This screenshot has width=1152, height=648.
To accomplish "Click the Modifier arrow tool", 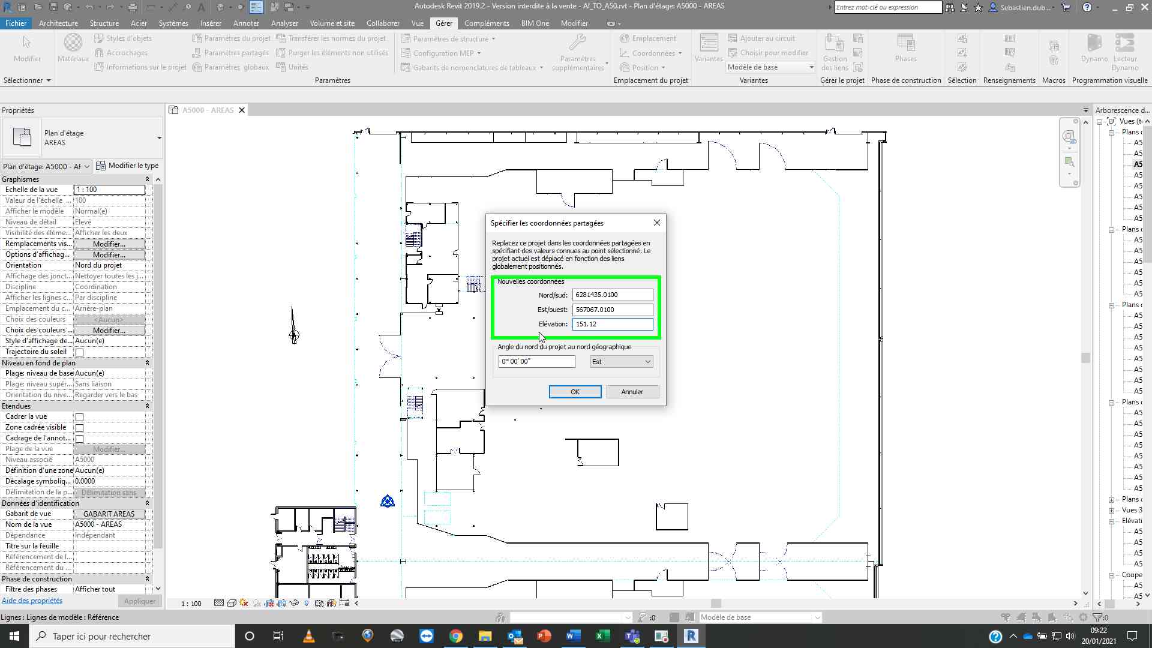I will click(x=27, y=47).
